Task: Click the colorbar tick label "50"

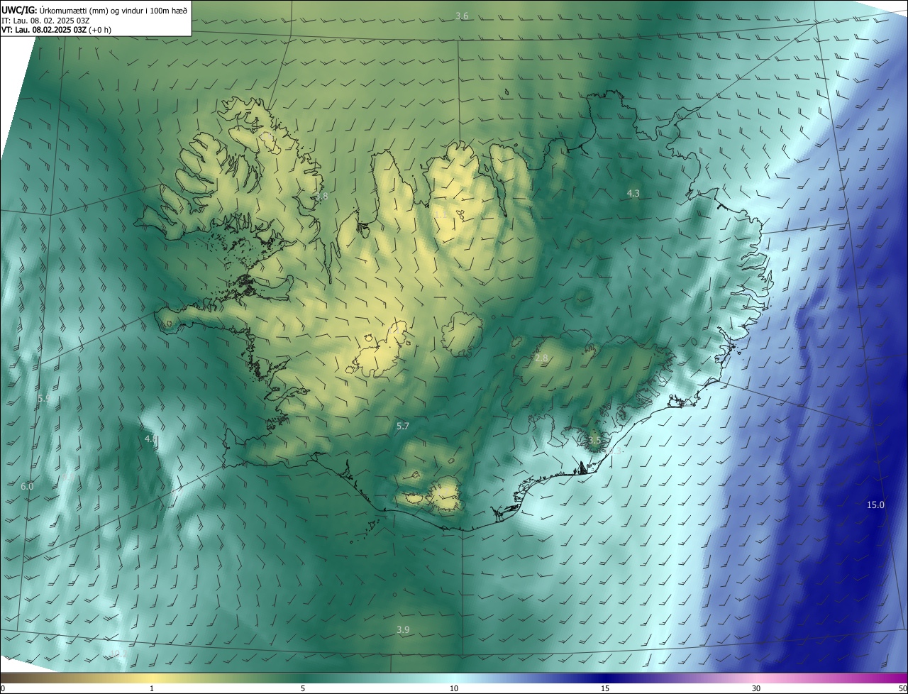Action: click(902, 688)
